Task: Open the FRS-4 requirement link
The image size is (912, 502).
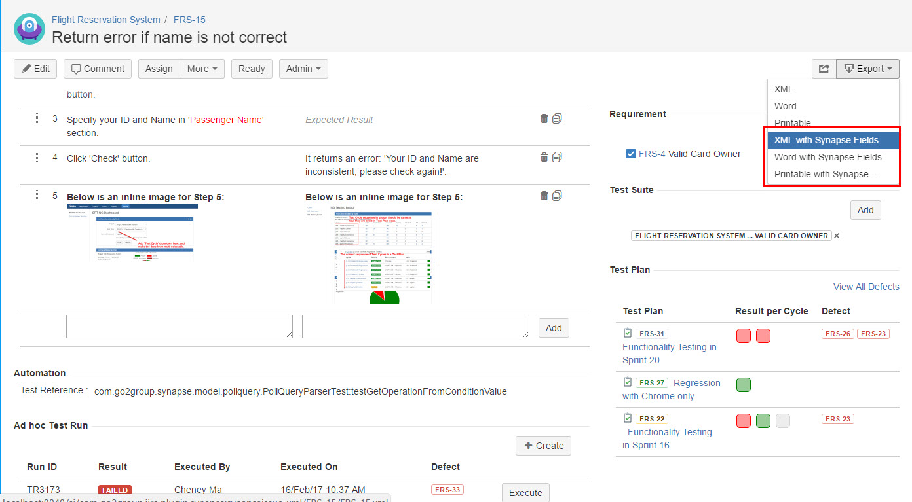Action: (652, 154)
